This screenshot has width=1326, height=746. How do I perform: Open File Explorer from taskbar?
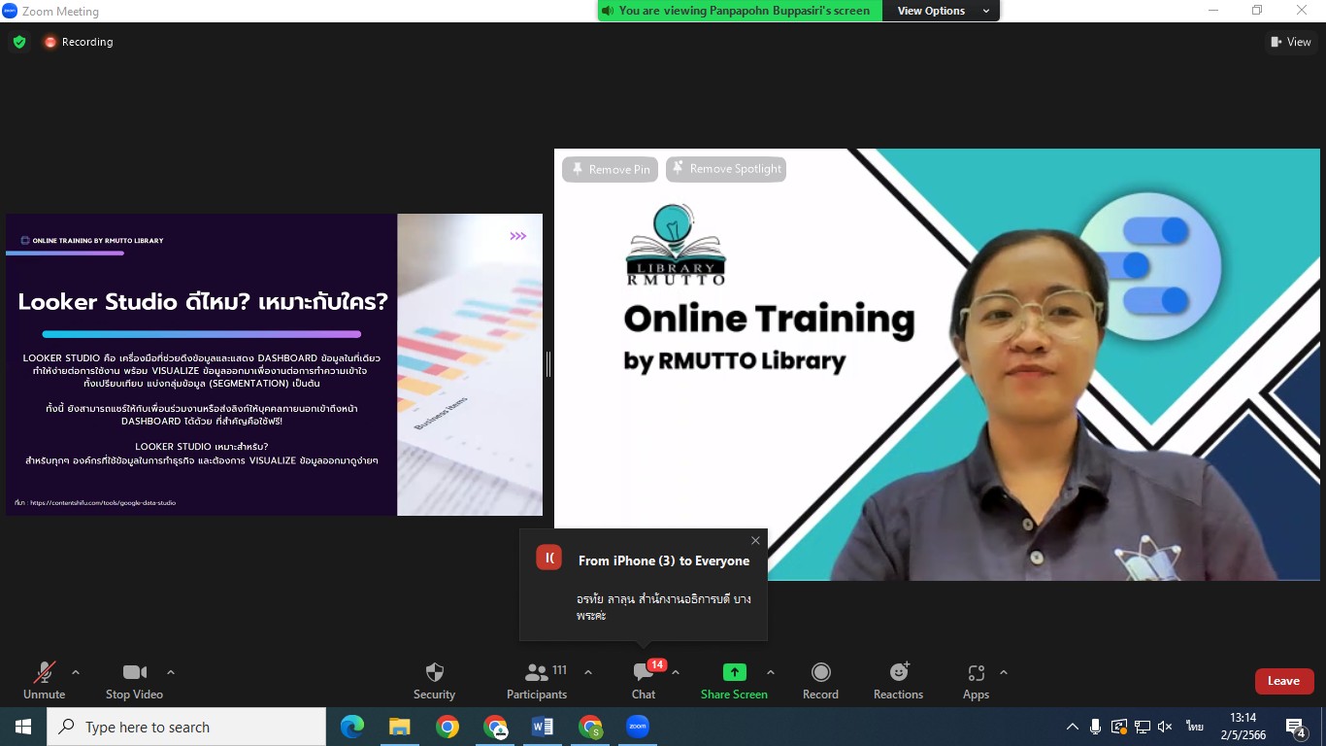pyautogui.click(x=400, y=727)
